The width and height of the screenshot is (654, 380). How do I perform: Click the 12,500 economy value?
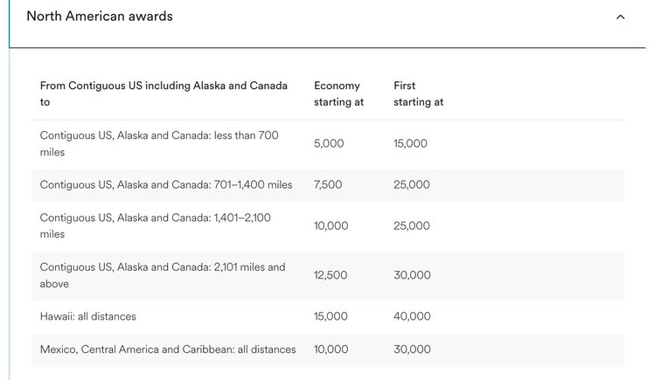click(x=330, y=275)
